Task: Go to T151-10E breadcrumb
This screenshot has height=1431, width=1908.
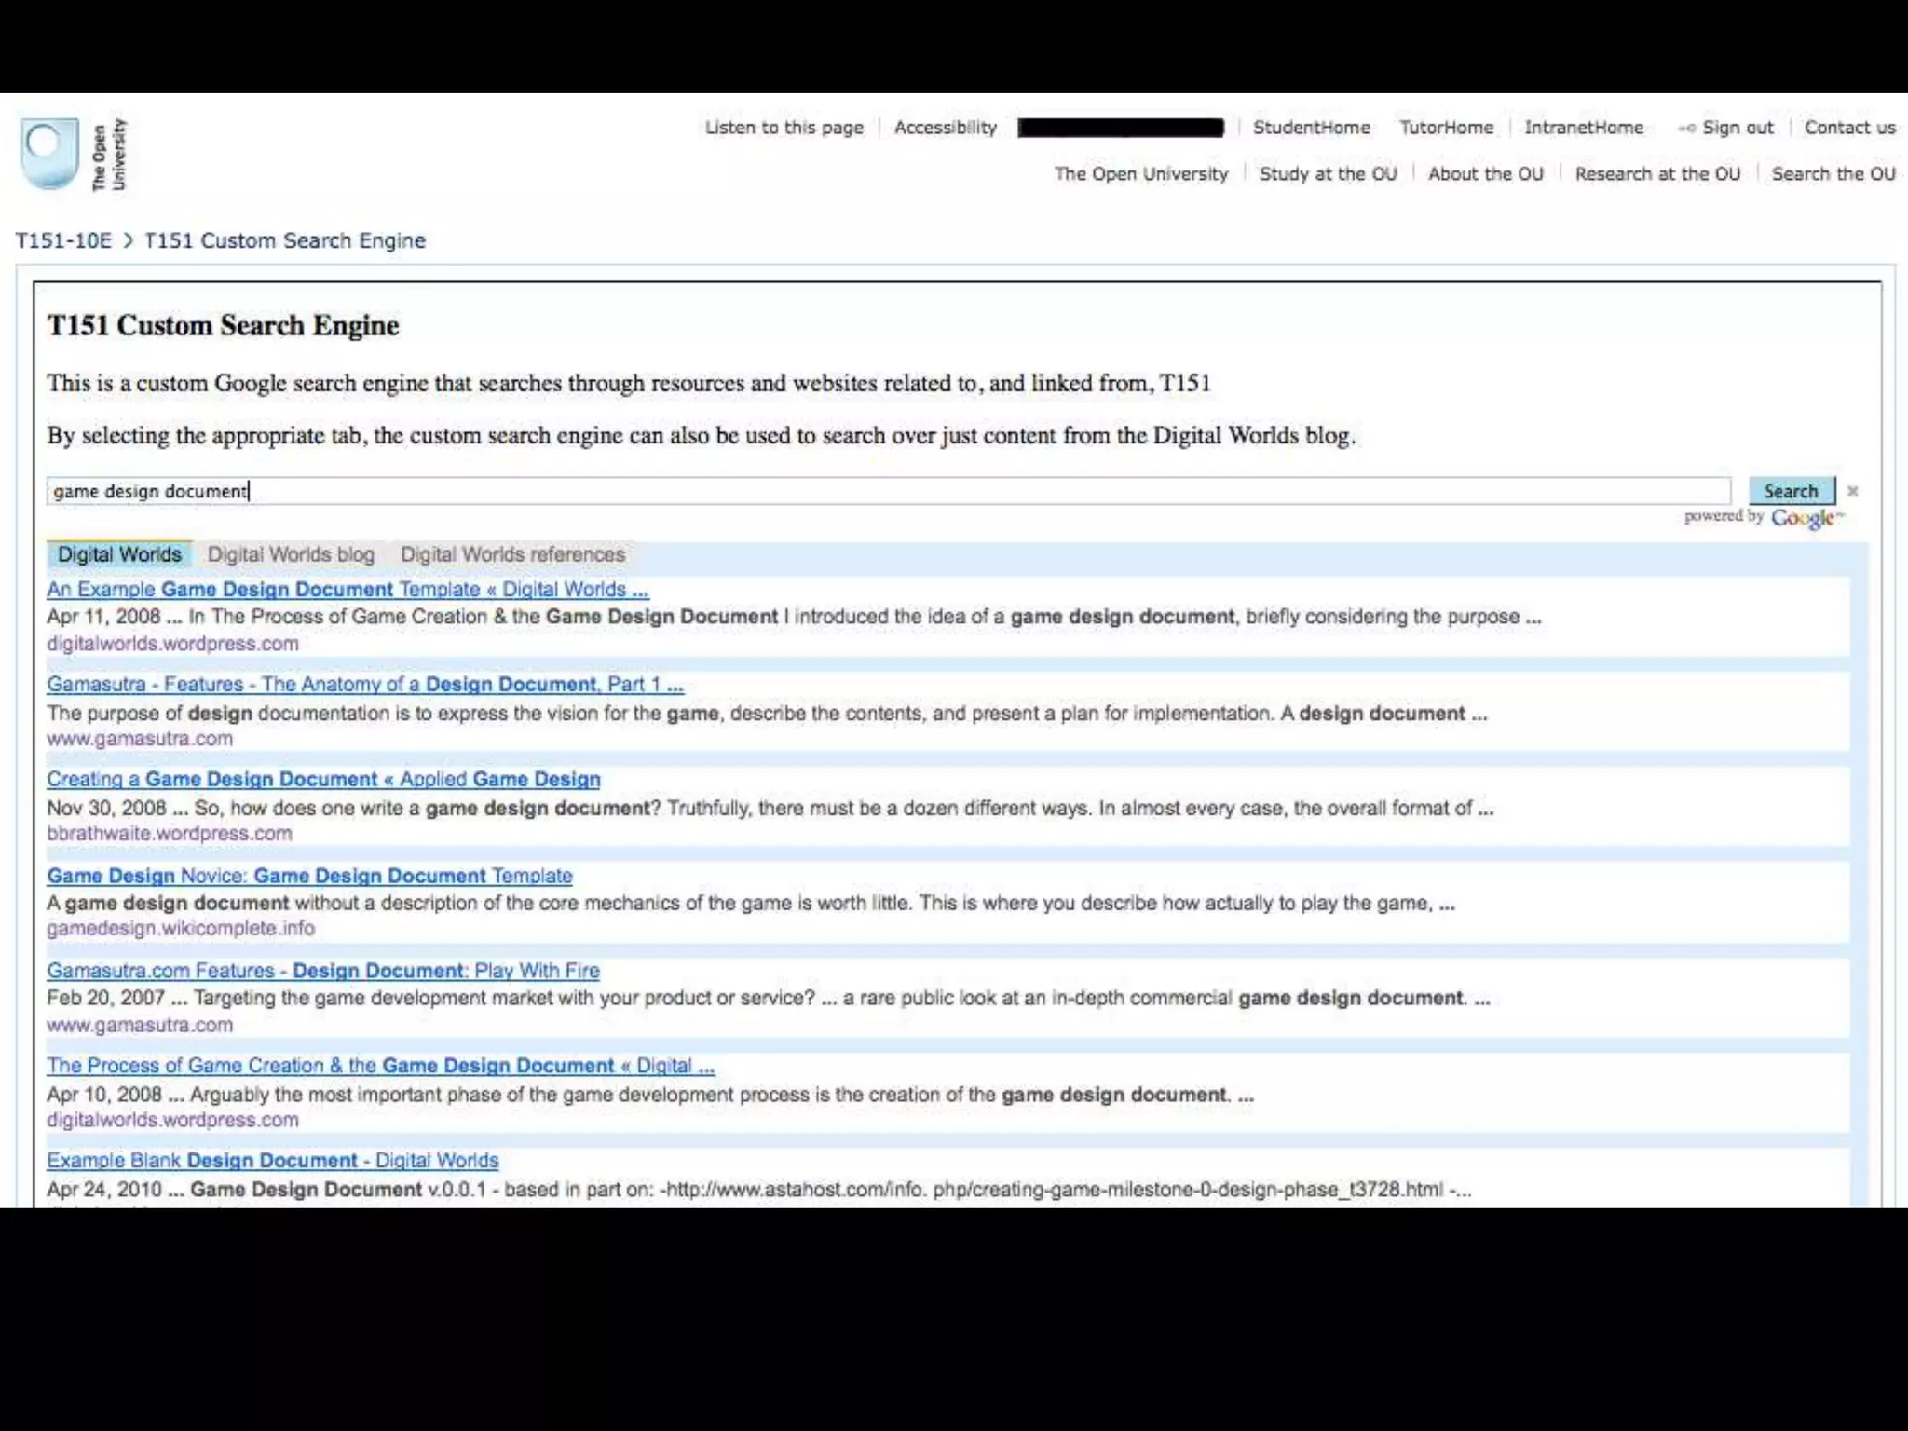Action: coord(63,240)
